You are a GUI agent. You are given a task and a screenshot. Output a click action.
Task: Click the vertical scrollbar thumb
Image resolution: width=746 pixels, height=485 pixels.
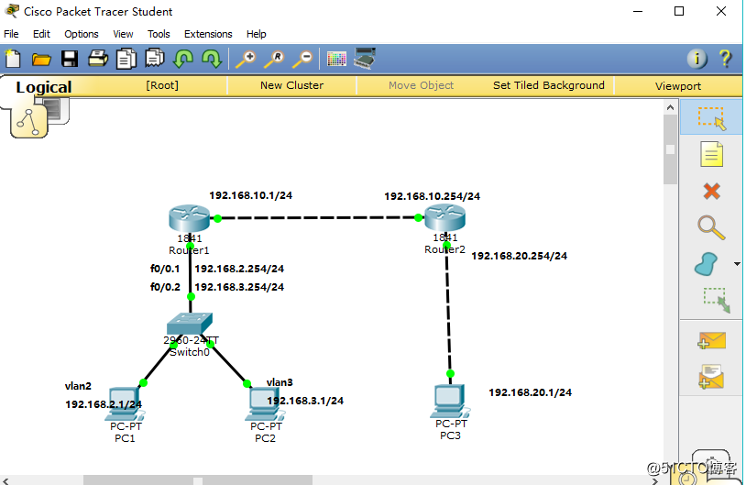pyautogui.click(x=670, y=149)
